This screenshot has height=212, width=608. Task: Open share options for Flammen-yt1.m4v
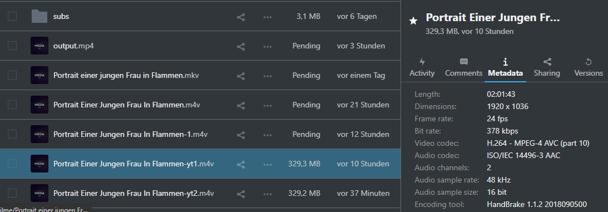coord(241,164)
